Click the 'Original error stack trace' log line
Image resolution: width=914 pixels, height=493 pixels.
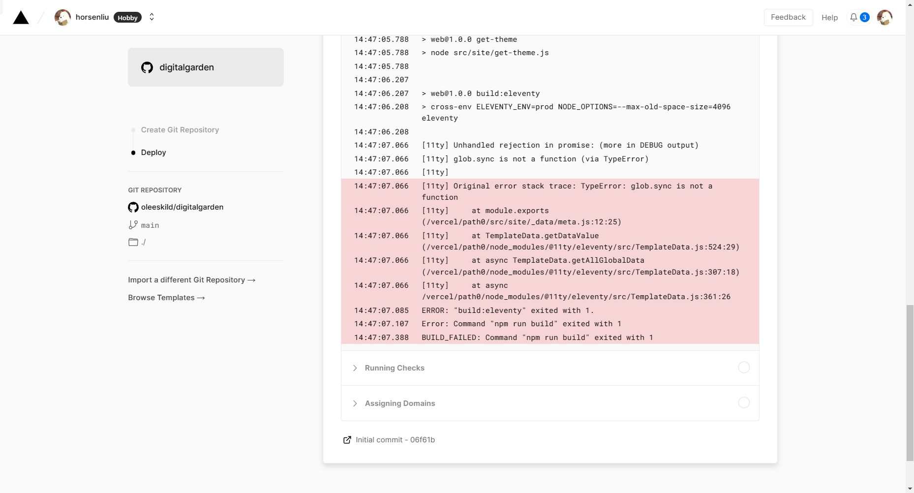pyautogui.click(x=550, y=191)
